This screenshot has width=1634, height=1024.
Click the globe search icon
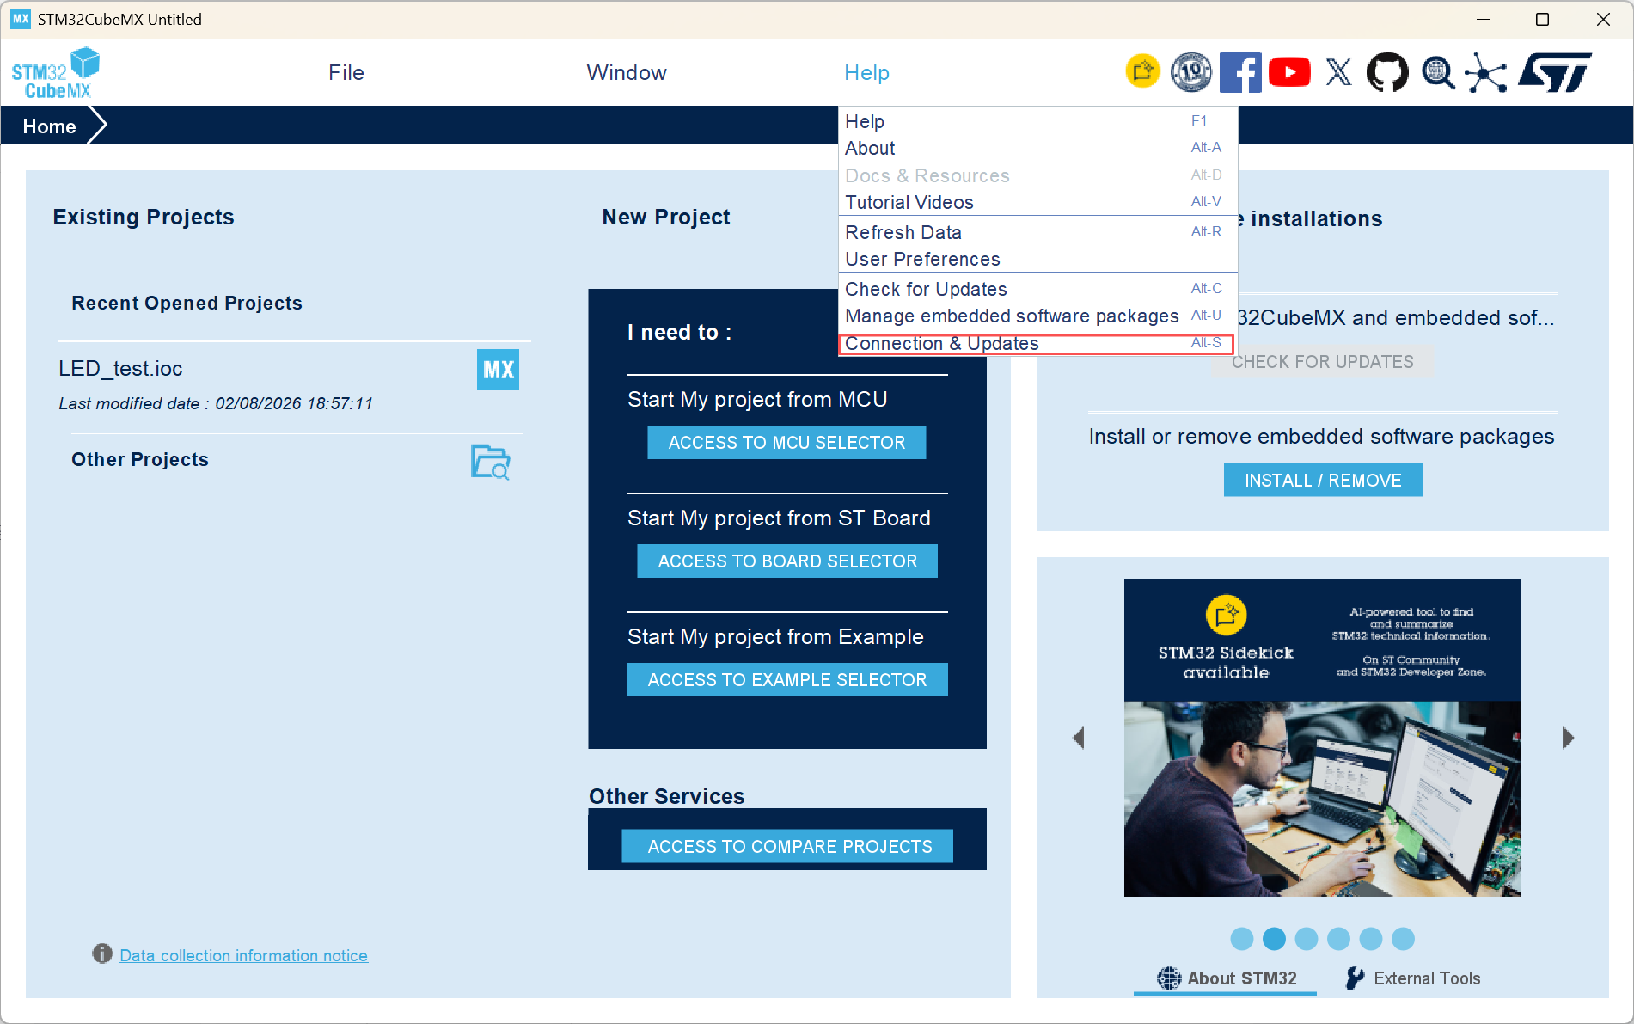1437,72
